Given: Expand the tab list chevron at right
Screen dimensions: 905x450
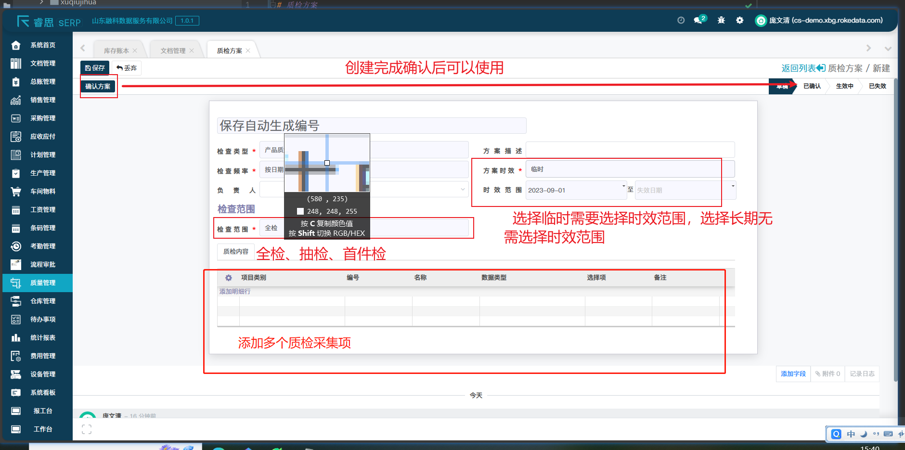Looking at the screenshot, I should 888,49.
